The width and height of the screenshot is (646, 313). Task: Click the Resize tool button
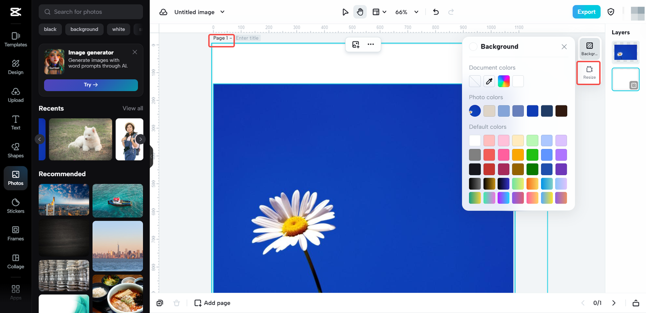click(589, 73)
